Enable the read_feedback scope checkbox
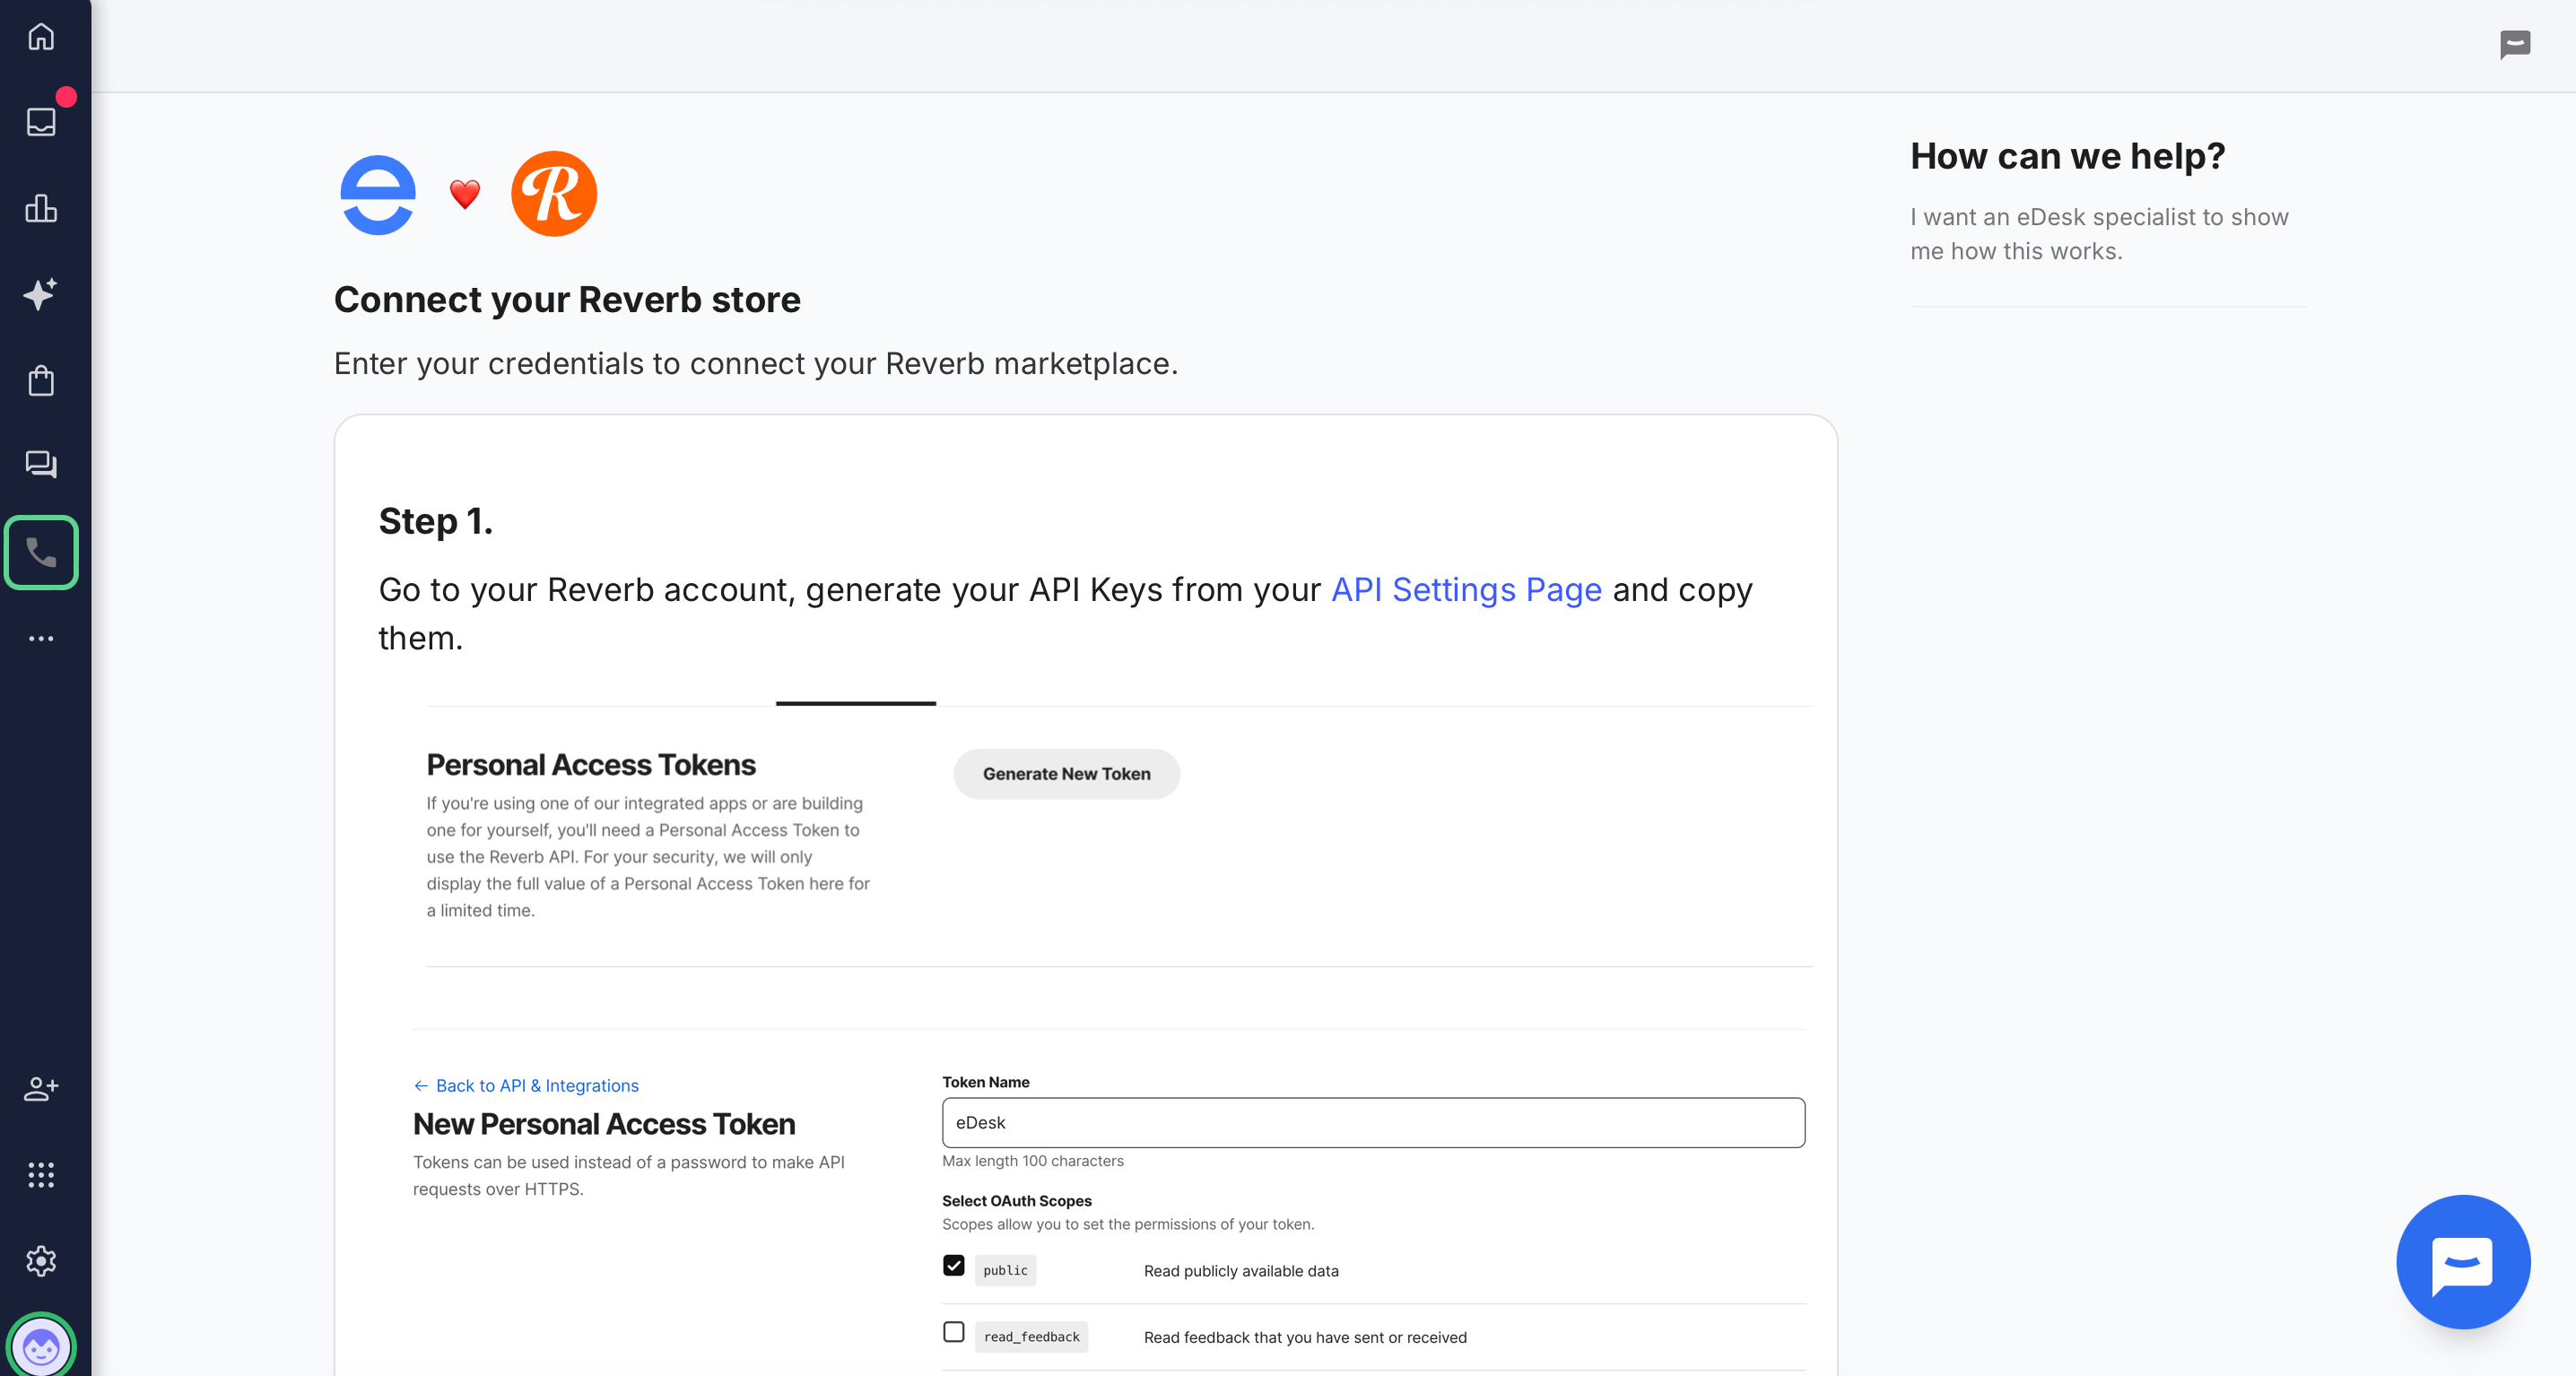The width and height of the screenshot is (2576, 1376). click(953, 1332)
